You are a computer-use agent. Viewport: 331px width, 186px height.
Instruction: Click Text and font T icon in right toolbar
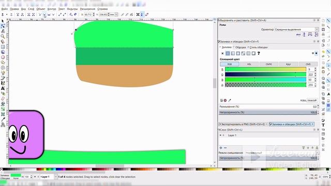point(323,125)
